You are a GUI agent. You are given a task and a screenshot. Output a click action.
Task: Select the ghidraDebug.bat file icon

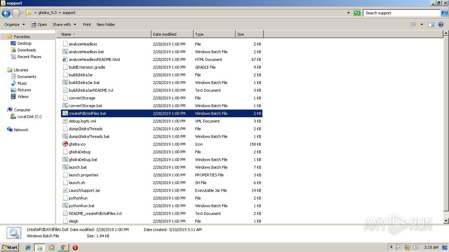coord(65,160)
